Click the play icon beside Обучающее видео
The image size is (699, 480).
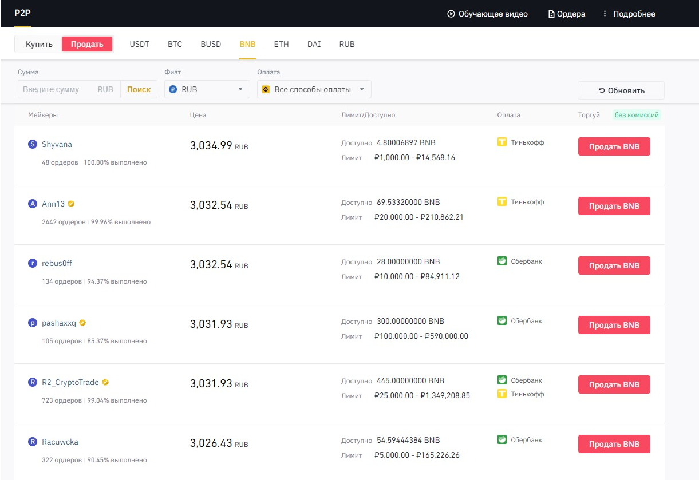451,14
